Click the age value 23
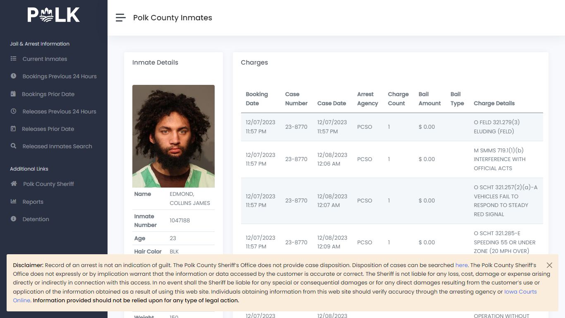This screenshot has width=565, height=318. click(x=173, y=238)
